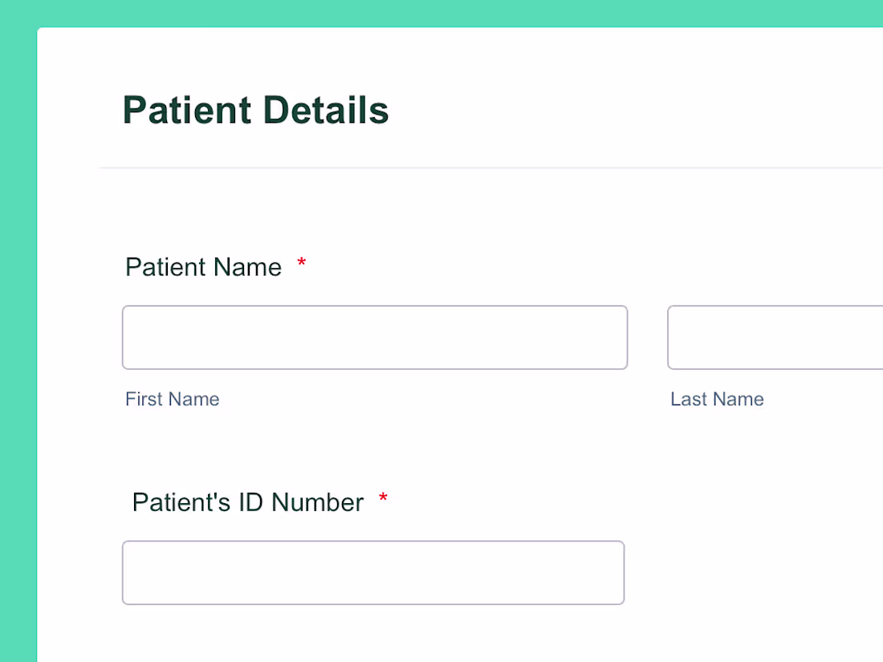
Task: Click the Patient's ID Number label
Action: (x=247, y=502)
